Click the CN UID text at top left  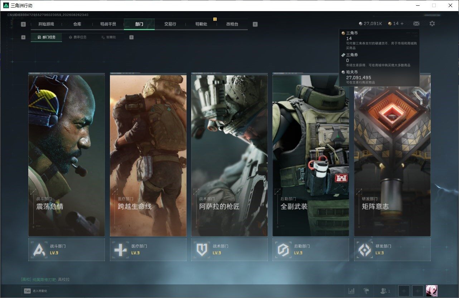point(48,15)
